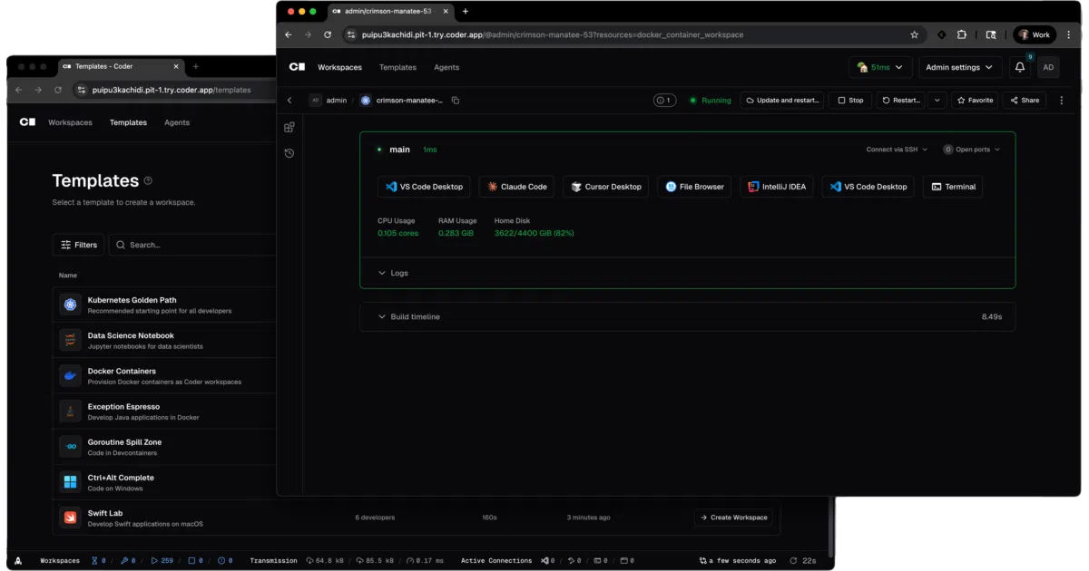Click Swift Lab template icon
This screenshot has height=571, width=1089.
pos(70,518)
